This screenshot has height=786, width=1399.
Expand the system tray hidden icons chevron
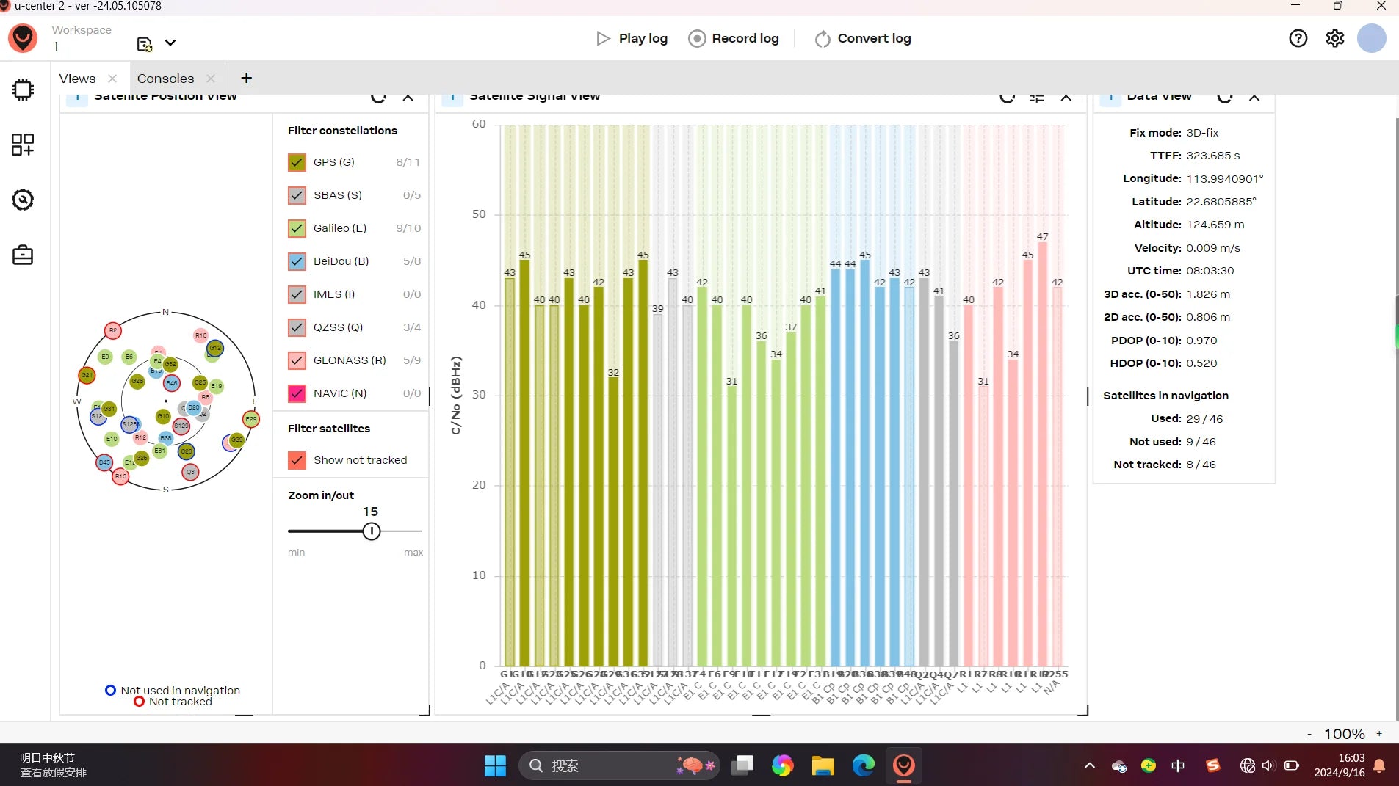1090,765
